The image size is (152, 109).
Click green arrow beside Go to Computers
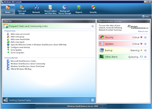point(8,52)
